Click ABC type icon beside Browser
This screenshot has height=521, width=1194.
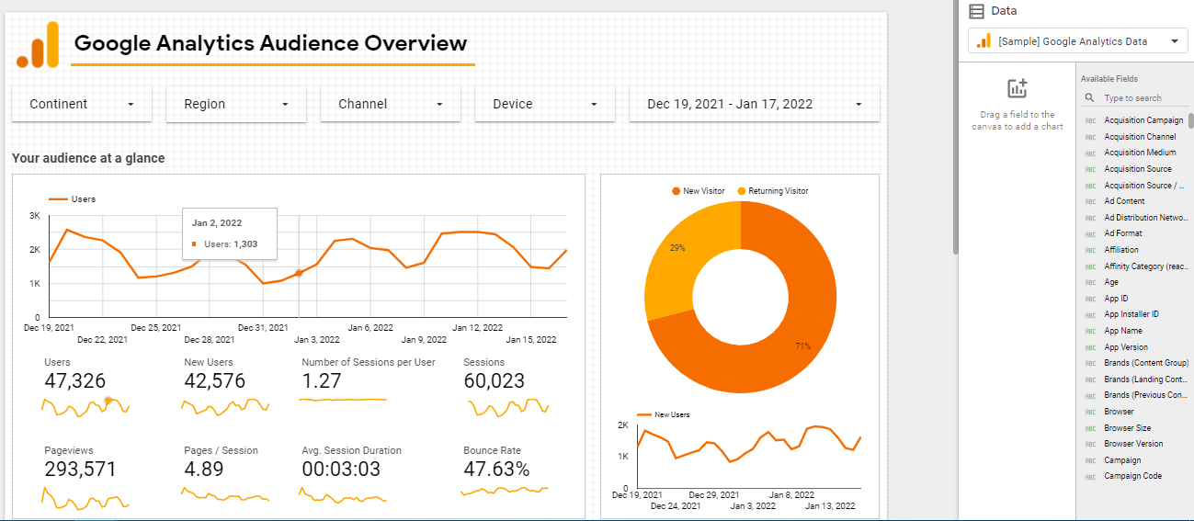1091,412
